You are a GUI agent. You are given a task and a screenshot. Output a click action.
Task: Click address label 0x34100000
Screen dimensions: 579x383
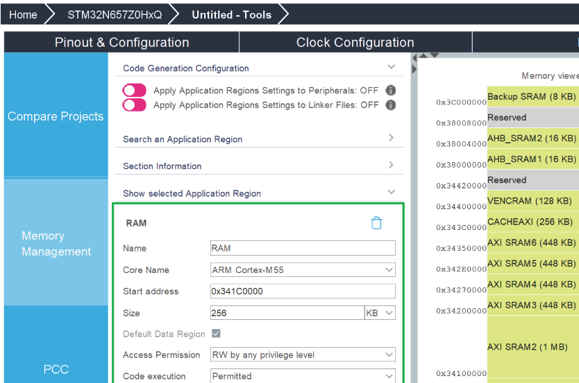click(x=461, y=374)
